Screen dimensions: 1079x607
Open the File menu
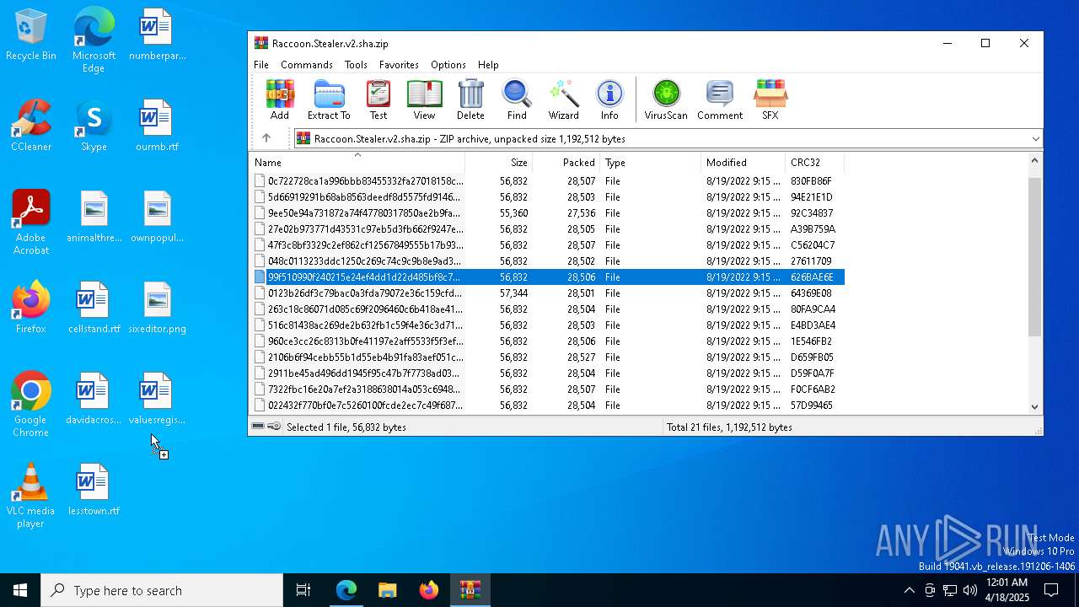[261, 64]
